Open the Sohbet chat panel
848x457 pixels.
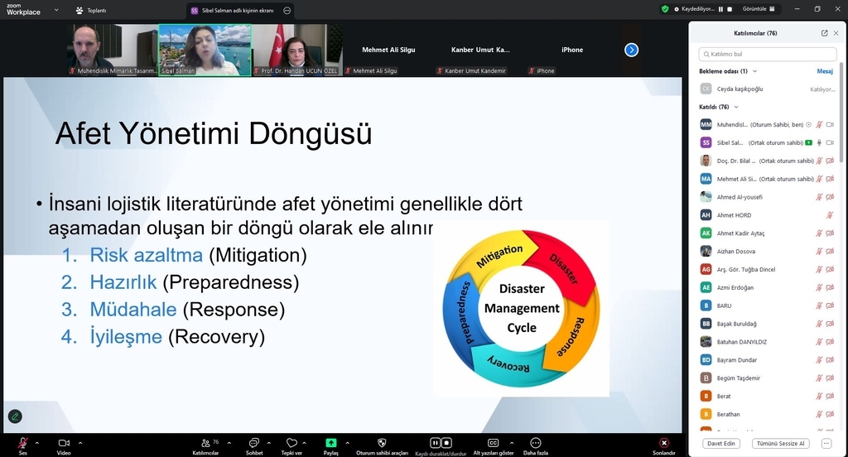[x=254, y=443]
